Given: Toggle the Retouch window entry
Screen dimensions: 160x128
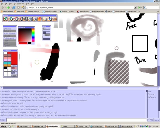Looking at the screenshot, I should point(10,31).
